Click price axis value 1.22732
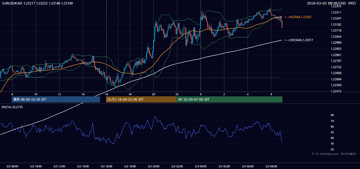360x169 pixels. coord(336,67)
